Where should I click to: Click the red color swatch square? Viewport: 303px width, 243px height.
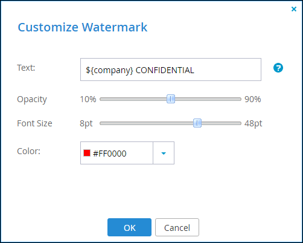(87, 153)
